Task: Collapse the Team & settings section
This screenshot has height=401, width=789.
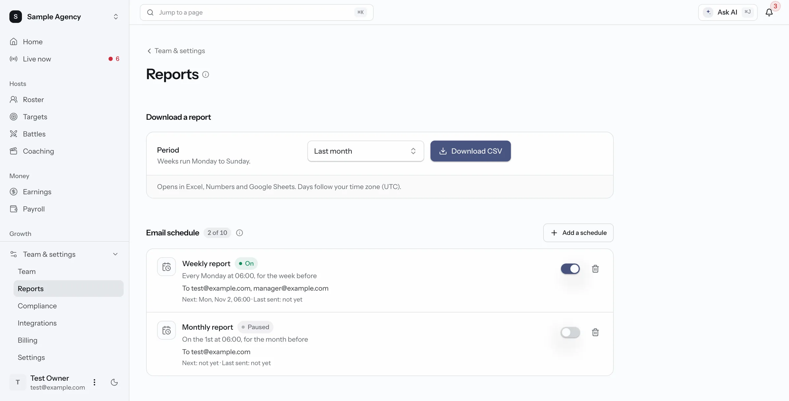Action: point(65,254)
